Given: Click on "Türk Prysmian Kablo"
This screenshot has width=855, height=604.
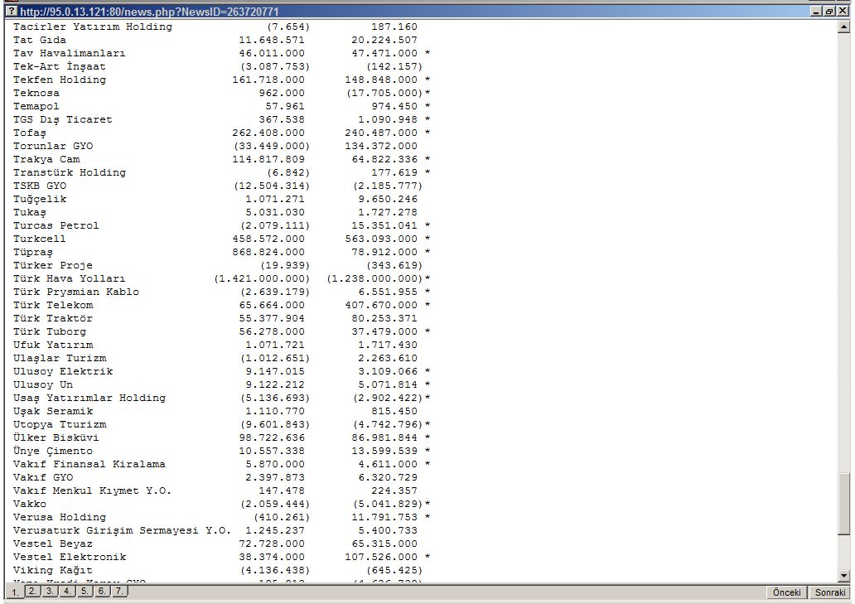Looking at the screenshot, I should click(75, 292).
